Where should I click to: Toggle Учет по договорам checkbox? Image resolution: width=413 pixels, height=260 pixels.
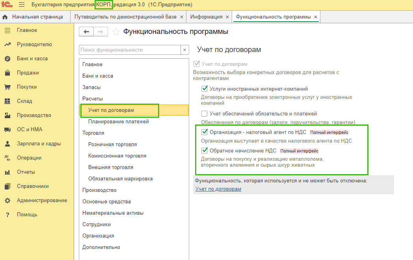pos(197,64)
